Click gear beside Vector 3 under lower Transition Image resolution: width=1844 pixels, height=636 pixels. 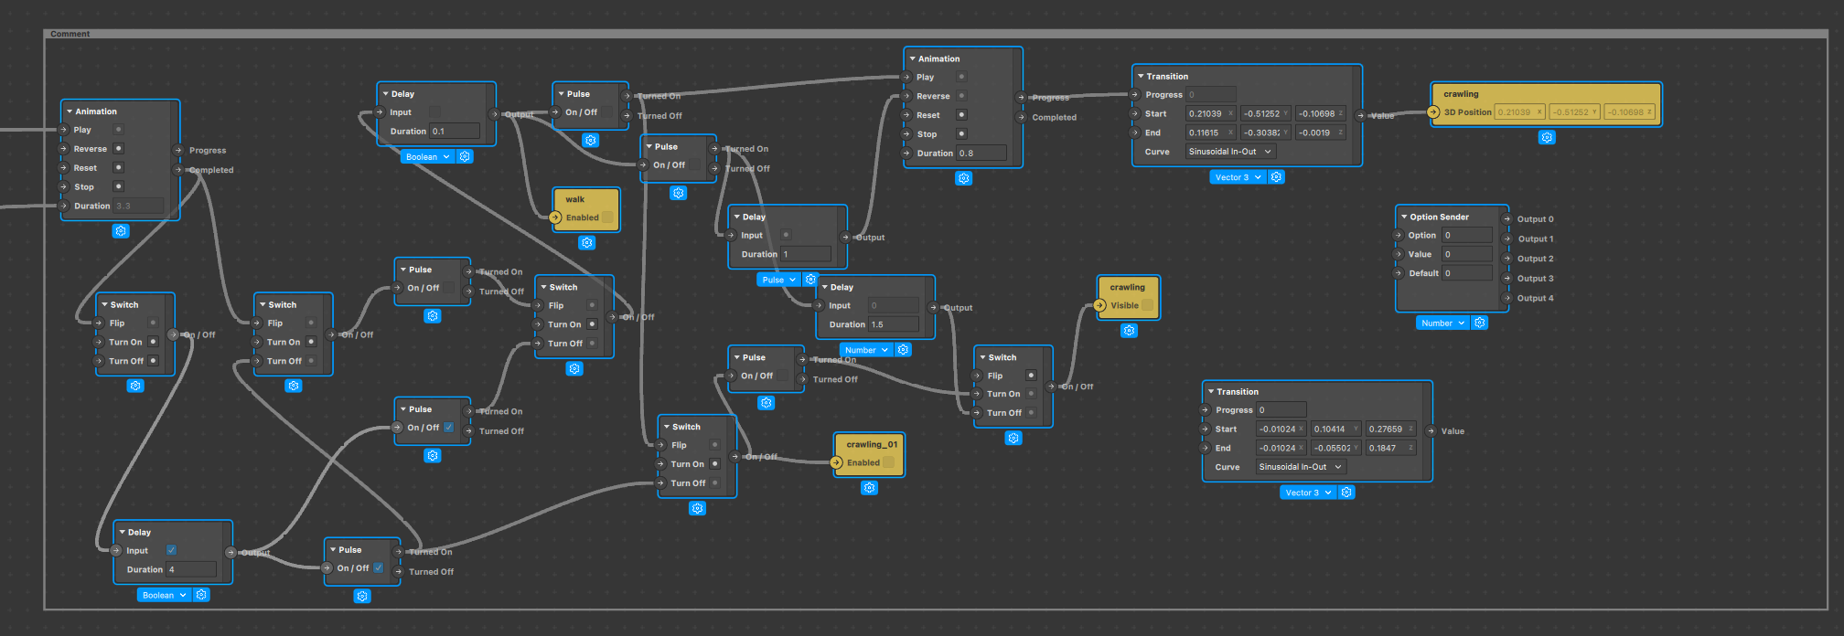tap(1346, 492)
